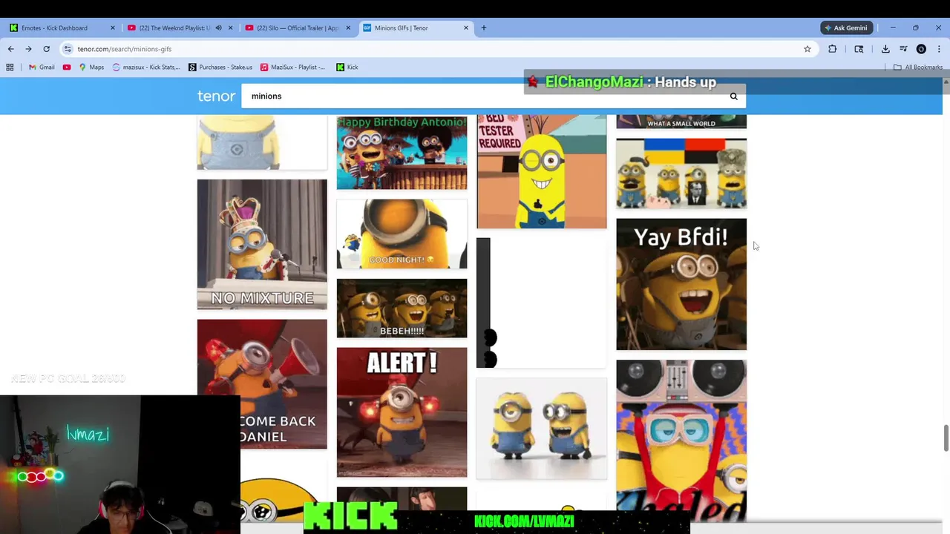Open the two laughing minions GIF
This screenshot has height=534, width=950.
coord(541,429)
